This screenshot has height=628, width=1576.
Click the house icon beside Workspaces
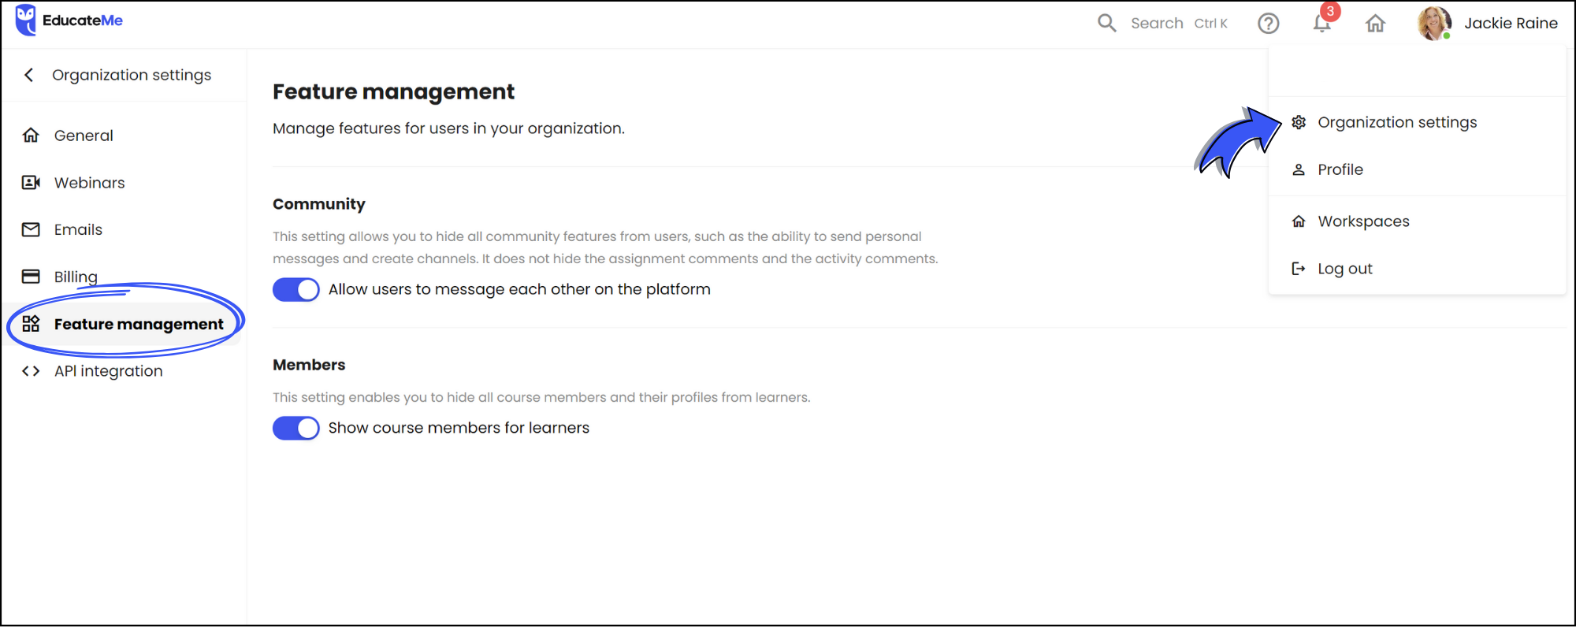(x=1299, y=221)
